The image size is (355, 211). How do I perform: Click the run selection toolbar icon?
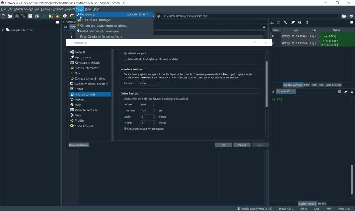(x=65, y=16)
